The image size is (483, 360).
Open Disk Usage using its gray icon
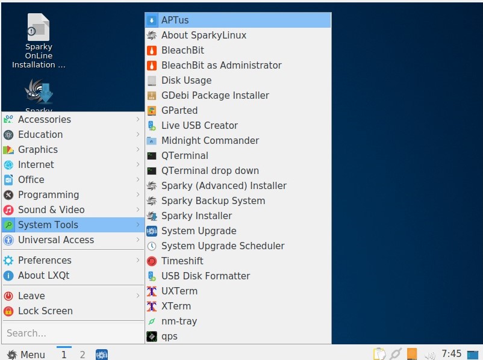coord(152,81)
